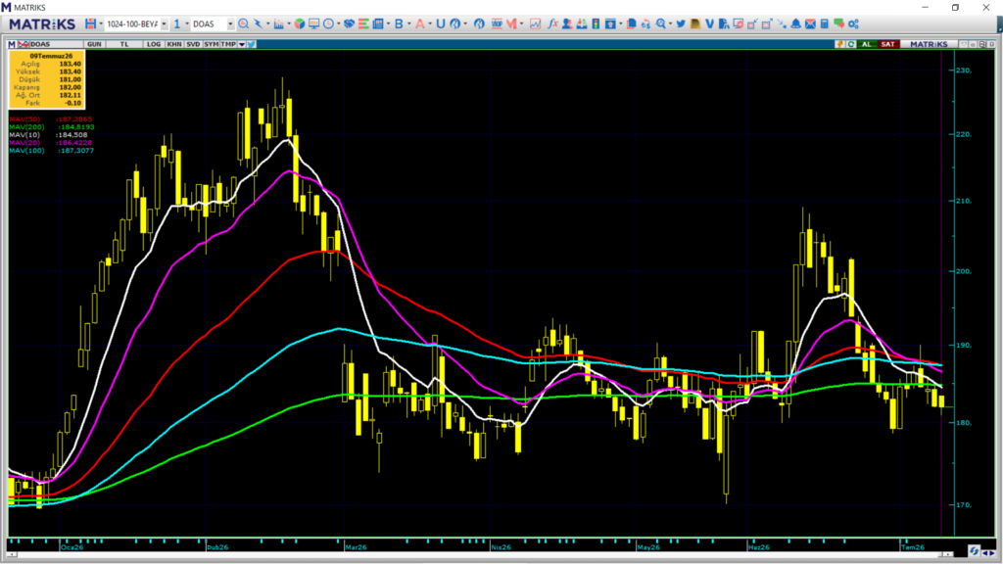Click the MAV(50) indicator label
Image resolution: width=1003 pixels, height=564 pixels.
(24, 119)
